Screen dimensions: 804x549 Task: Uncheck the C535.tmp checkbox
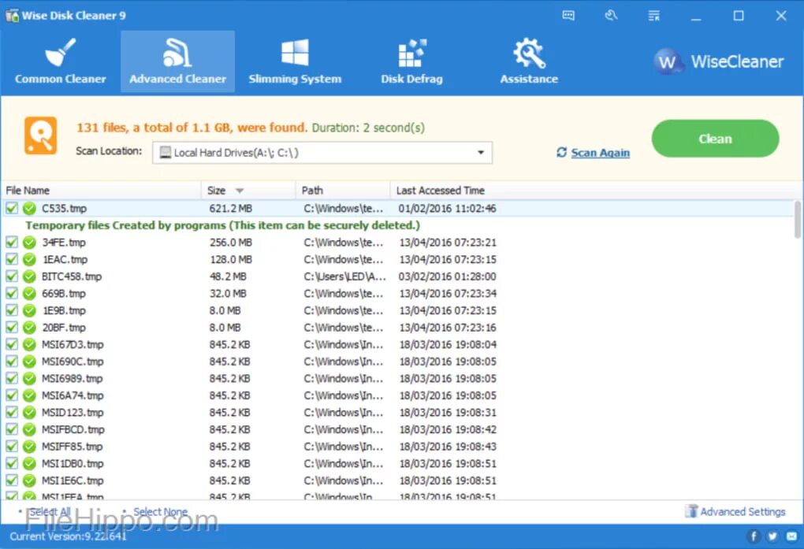pyautogui.click(x=12, y=208)
